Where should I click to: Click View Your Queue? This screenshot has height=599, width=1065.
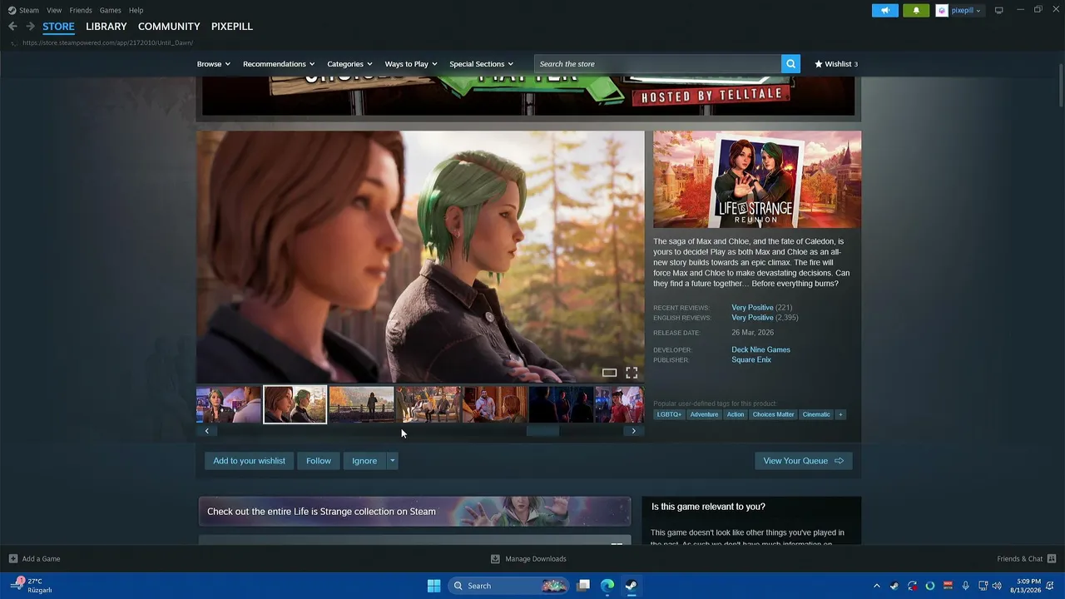point(804,461)
